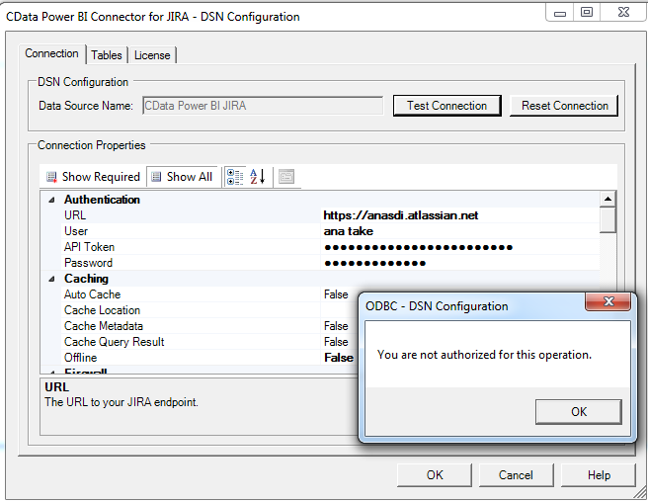Collapse the Authentication category
Viewport: 648px width, 502px height.
51,201
